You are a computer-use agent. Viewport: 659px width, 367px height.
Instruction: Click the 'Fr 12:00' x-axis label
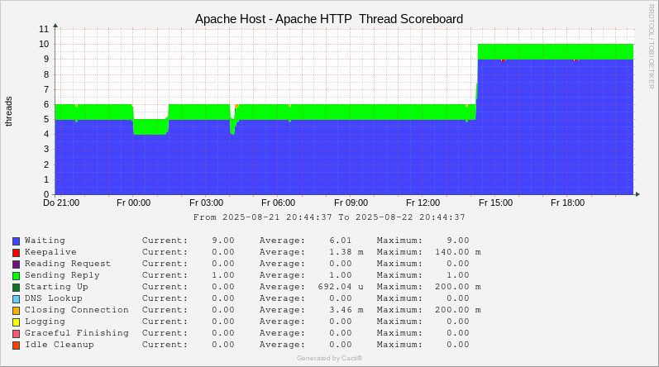click(423, 203)
